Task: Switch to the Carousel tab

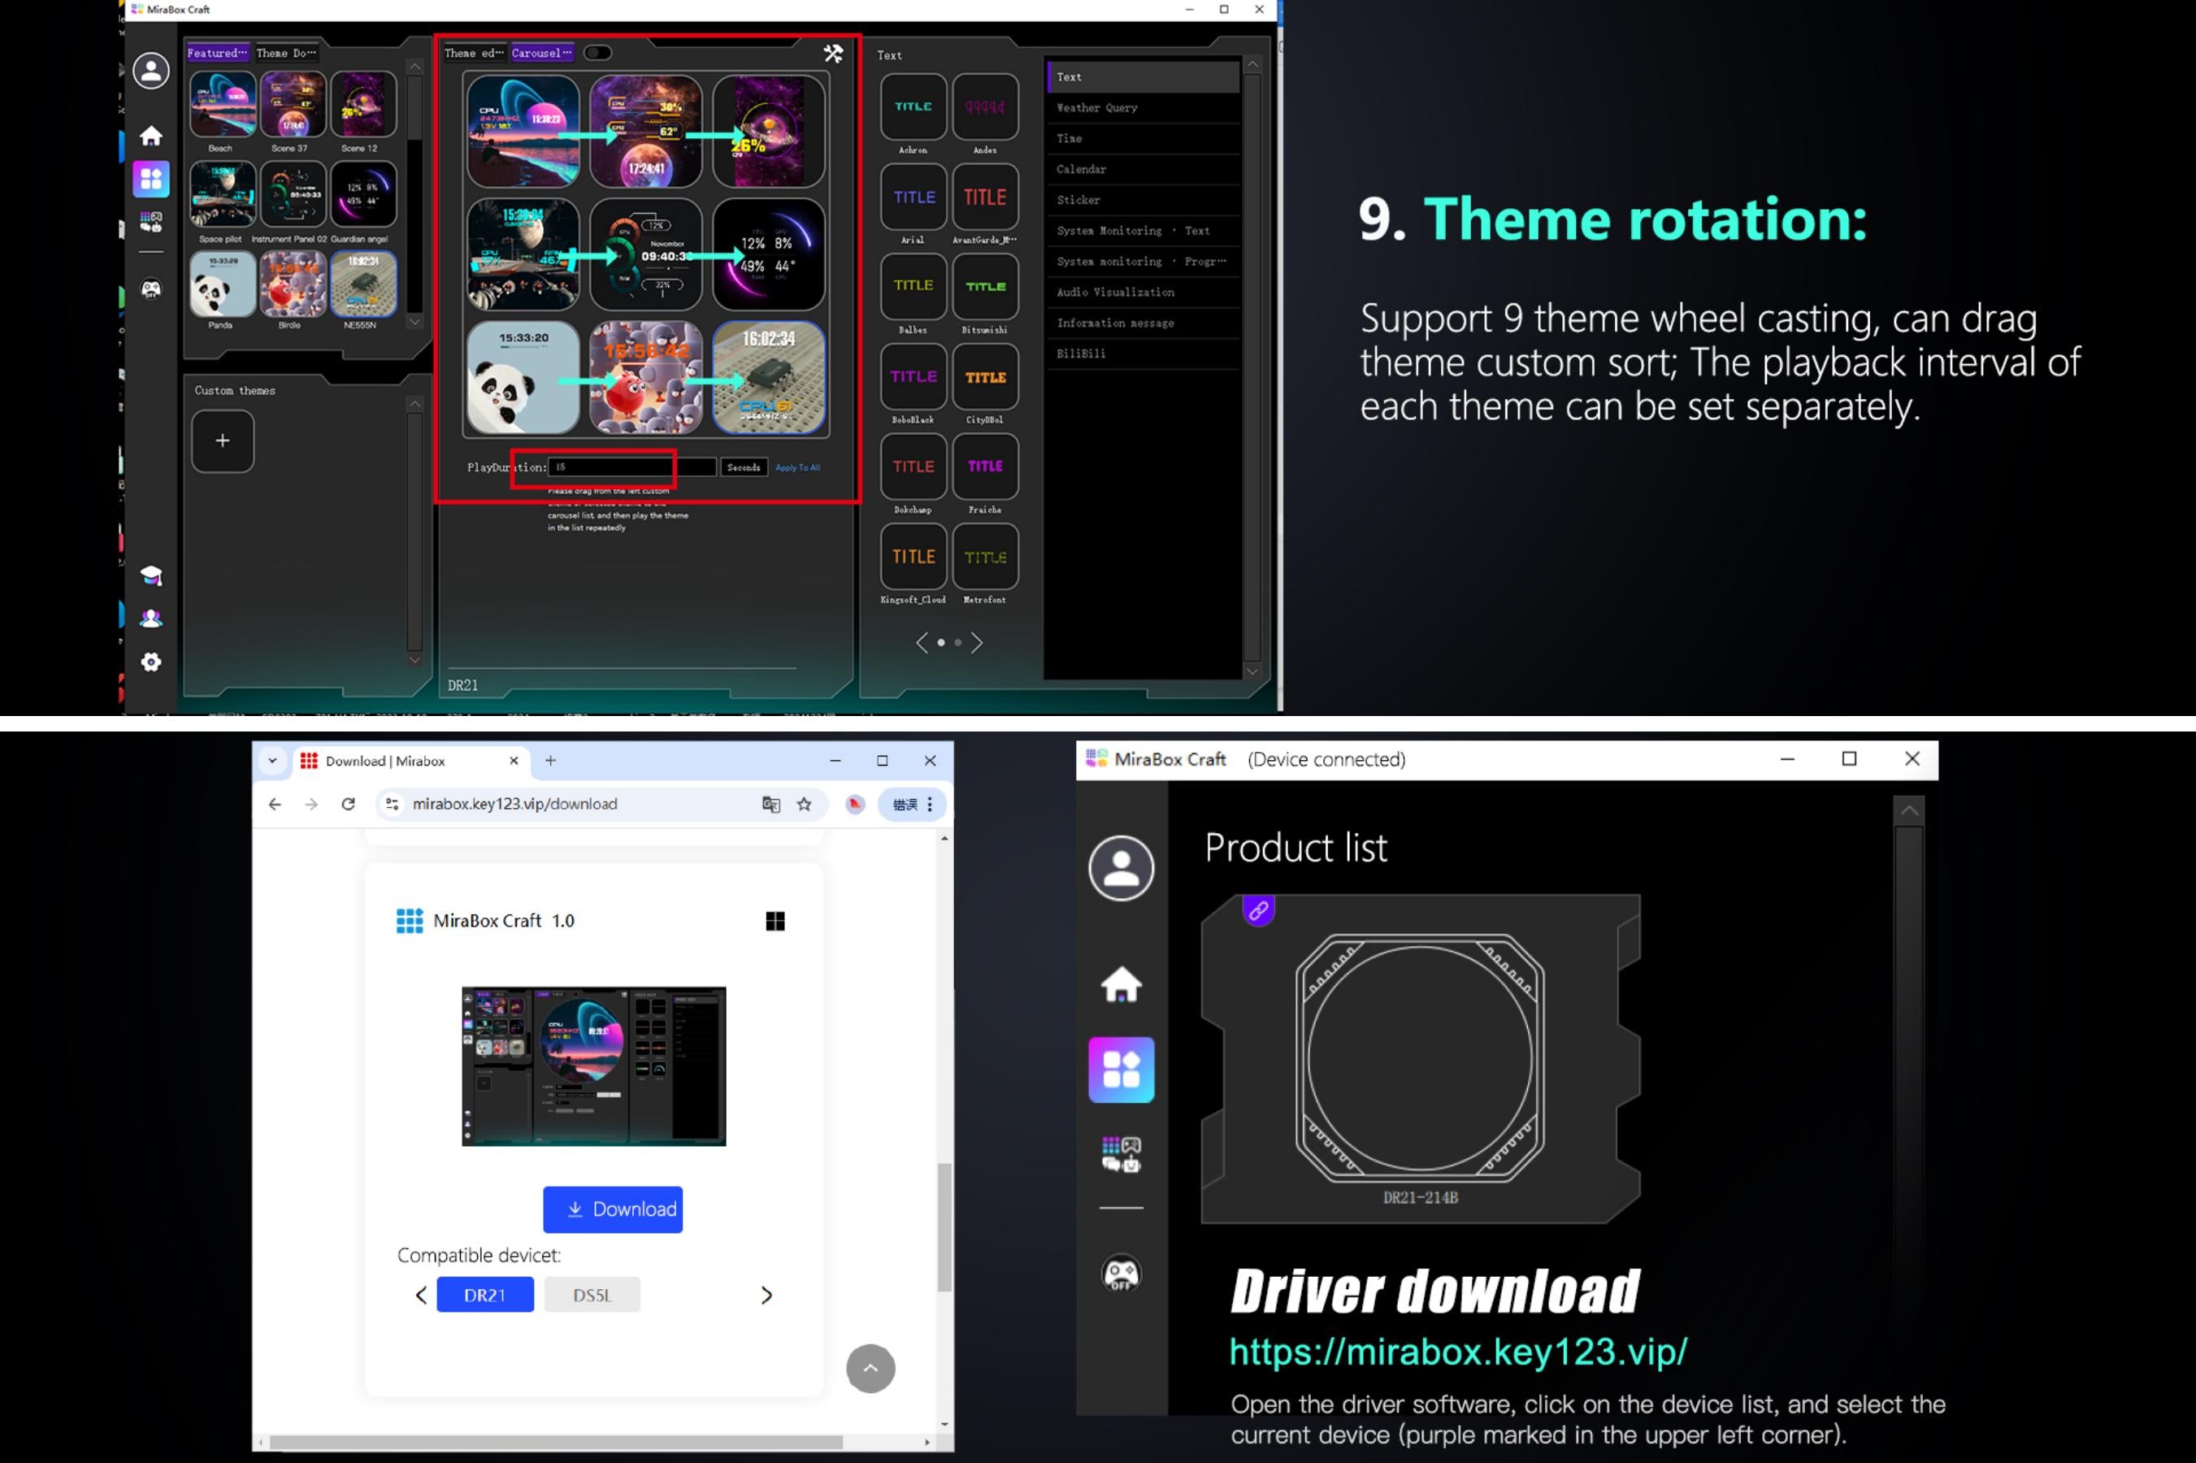Action: [540, 53]
